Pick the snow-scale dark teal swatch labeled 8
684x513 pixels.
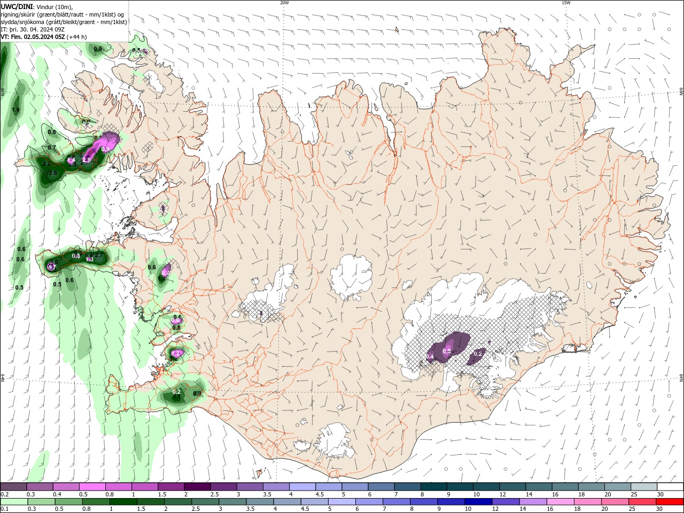pos(433,487)
